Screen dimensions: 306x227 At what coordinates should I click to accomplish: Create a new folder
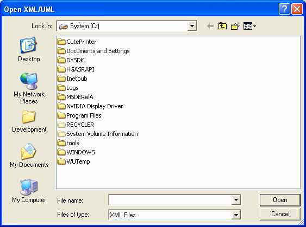235,26
